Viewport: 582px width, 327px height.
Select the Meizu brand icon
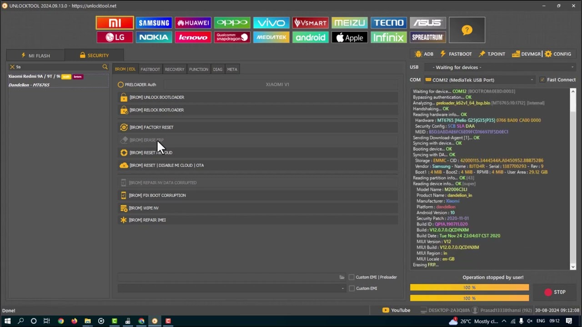[350, 23]
